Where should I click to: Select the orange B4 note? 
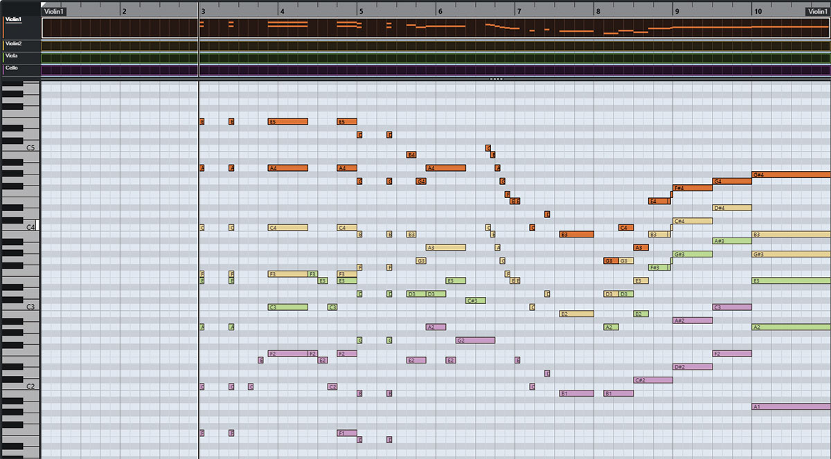point(411,154)
